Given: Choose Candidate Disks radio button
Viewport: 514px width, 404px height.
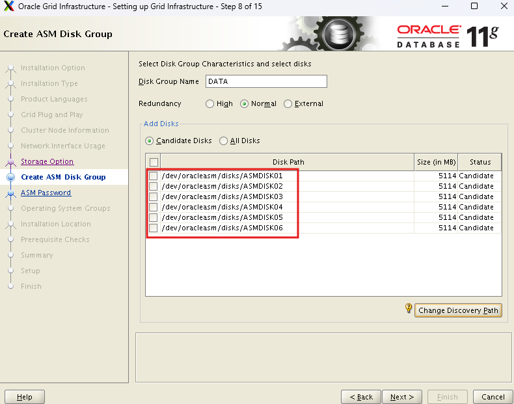Looking at the screenshot, I should point(149,141).
